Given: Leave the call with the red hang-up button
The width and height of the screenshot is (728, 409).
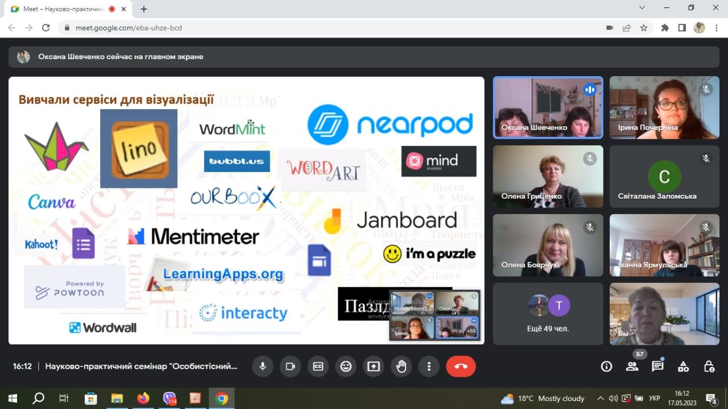Looking at the screenshot, I should click(461, 366).
